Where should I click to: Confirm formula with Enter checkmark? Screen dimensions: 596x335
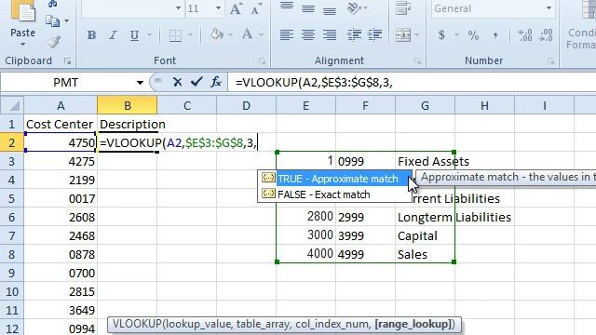(196, 82)
